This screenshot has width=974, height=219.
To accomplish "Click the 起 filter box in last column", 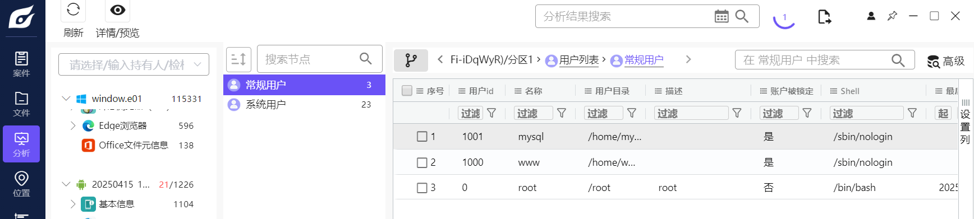I will (943, 113).
